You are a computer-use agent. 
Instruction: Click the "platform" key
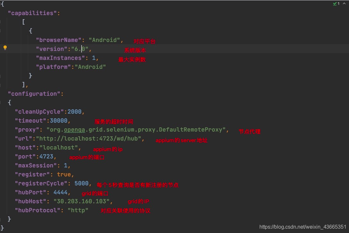pos(53,67)
